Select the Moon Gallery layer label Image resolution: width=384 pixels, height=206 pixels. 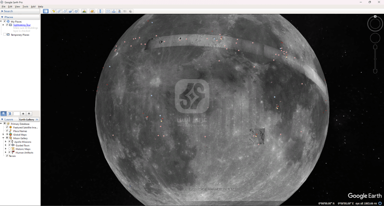21,138
